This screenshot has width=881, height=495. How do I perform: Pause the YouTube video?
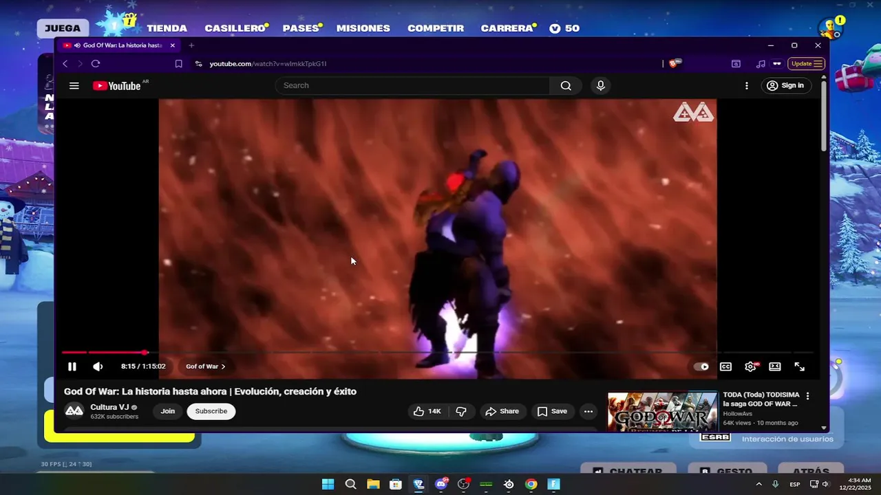point(72,366)
